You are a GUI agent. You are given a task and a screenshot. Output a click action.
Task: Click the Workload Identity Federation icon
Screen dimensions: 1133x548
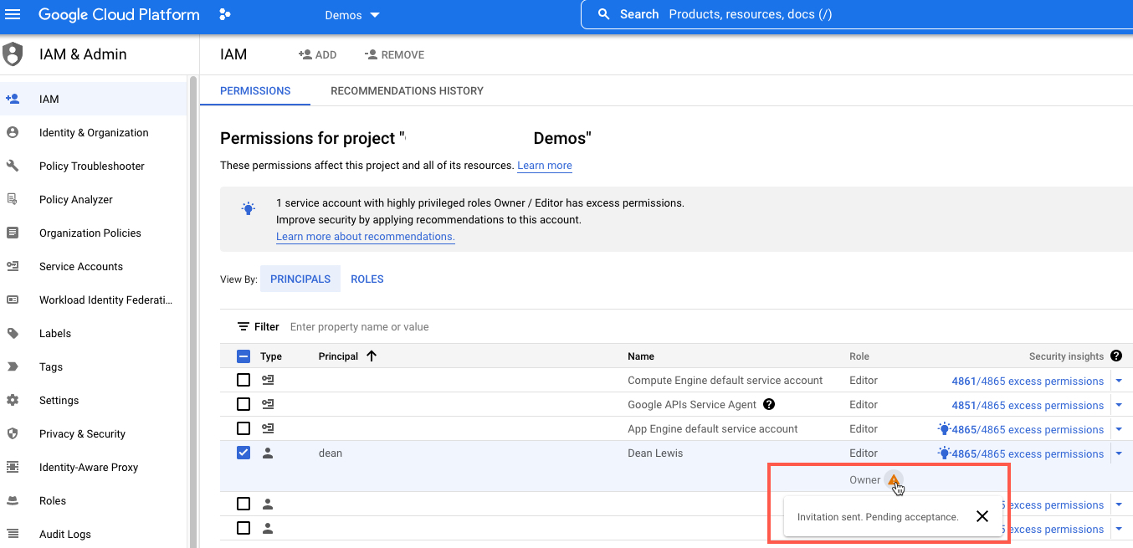13,300
